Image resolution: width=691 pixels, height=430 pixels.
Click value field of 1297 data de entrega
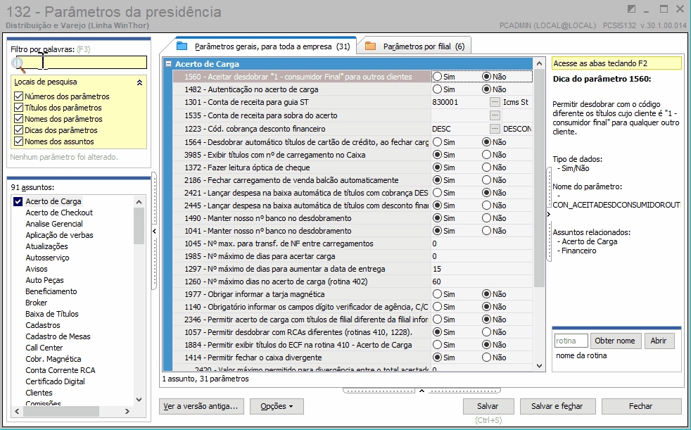coord(482,269)
